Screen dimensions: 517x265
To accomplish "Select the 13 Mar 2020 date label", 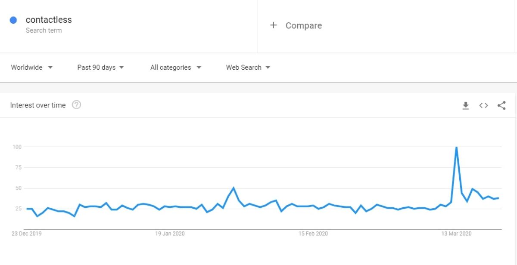I will (456, 234).
